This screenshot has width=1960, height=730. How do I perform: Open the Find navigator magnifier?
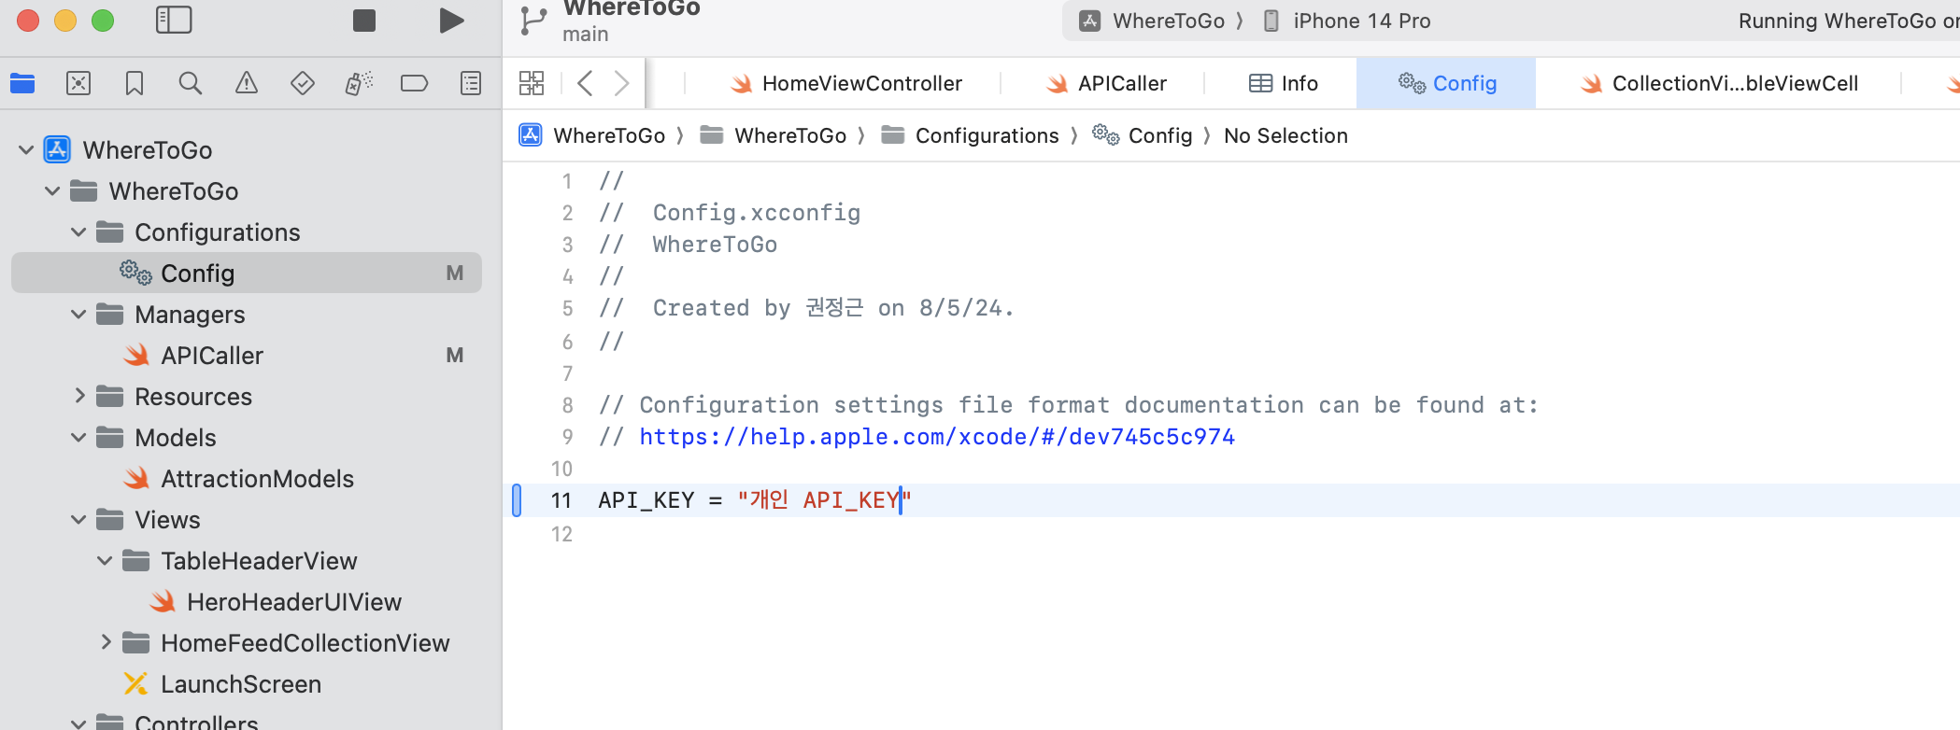[191, 83]
